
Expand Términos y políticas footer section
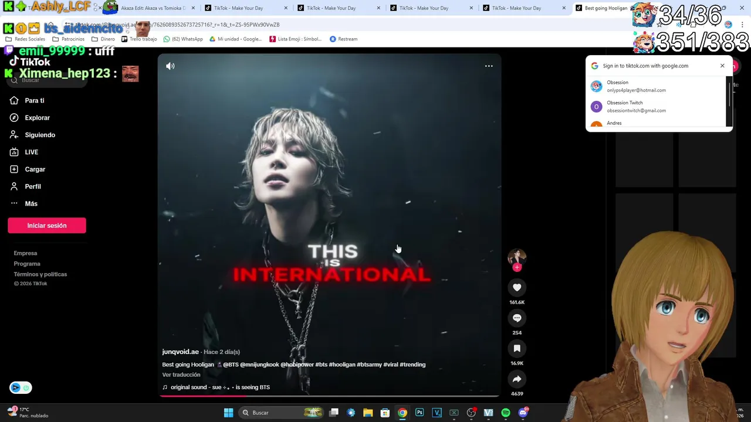pyautogui.click(x=40, y=274)
